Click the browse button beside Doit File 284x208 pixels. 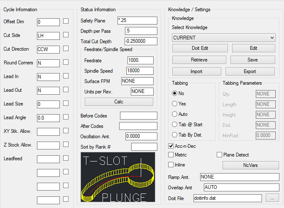coord(272,198)
